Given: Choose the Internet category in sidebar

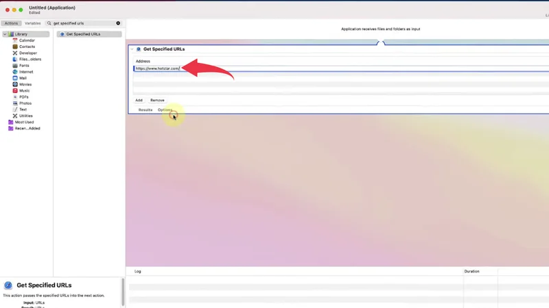Looking at the screenshot, I should click(x=25, y=72).
